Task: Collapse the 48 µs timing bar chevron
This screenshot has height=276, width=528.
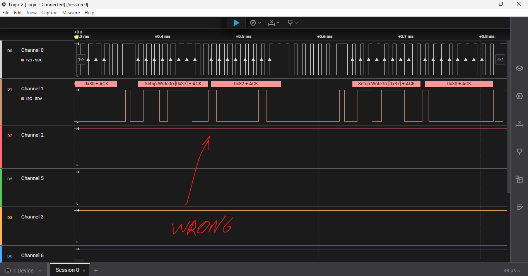Action: pyautogui.click(x=519, y=271)
